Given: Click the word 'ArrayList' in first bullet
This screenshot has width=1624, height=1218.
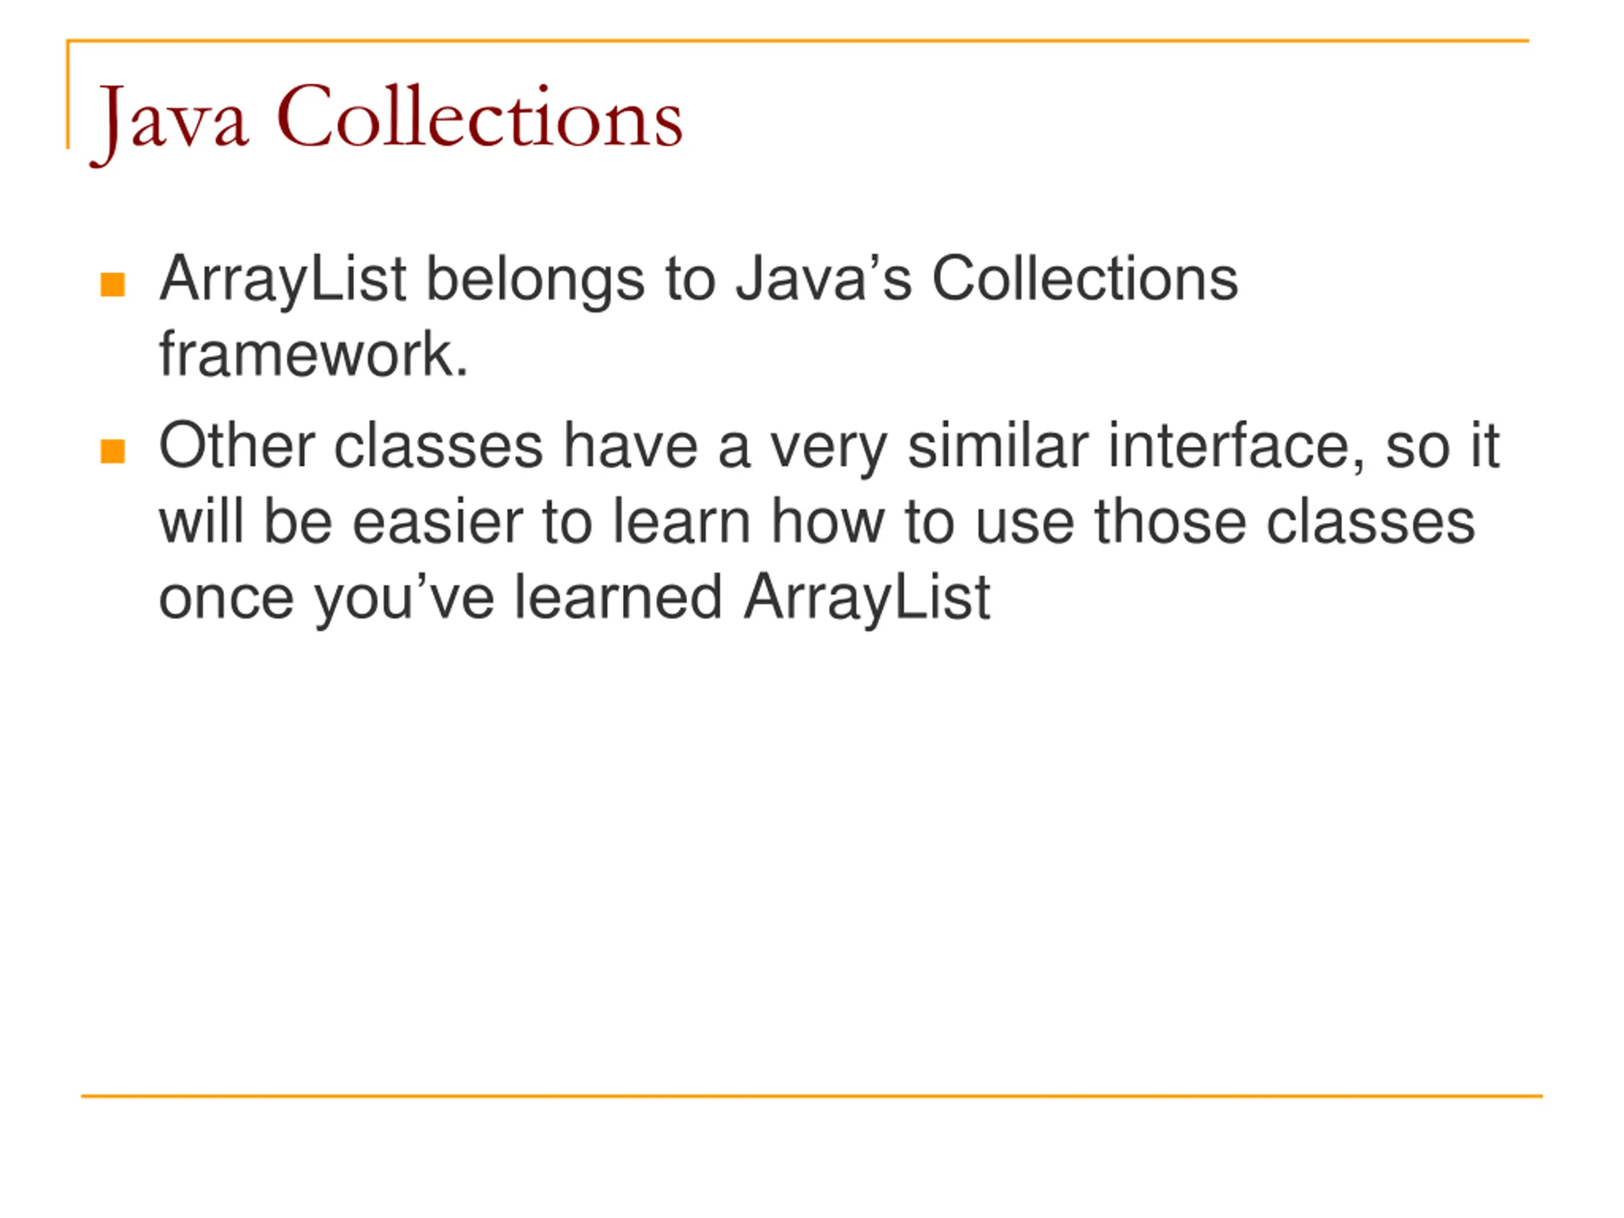Looking at the screenshot, I should pos(283,281).
